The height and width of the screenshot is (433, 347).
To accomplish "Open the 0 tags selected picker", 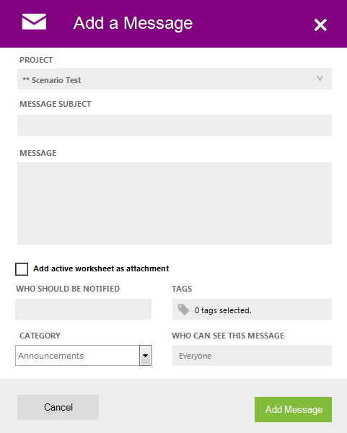I will pos(252,309).
